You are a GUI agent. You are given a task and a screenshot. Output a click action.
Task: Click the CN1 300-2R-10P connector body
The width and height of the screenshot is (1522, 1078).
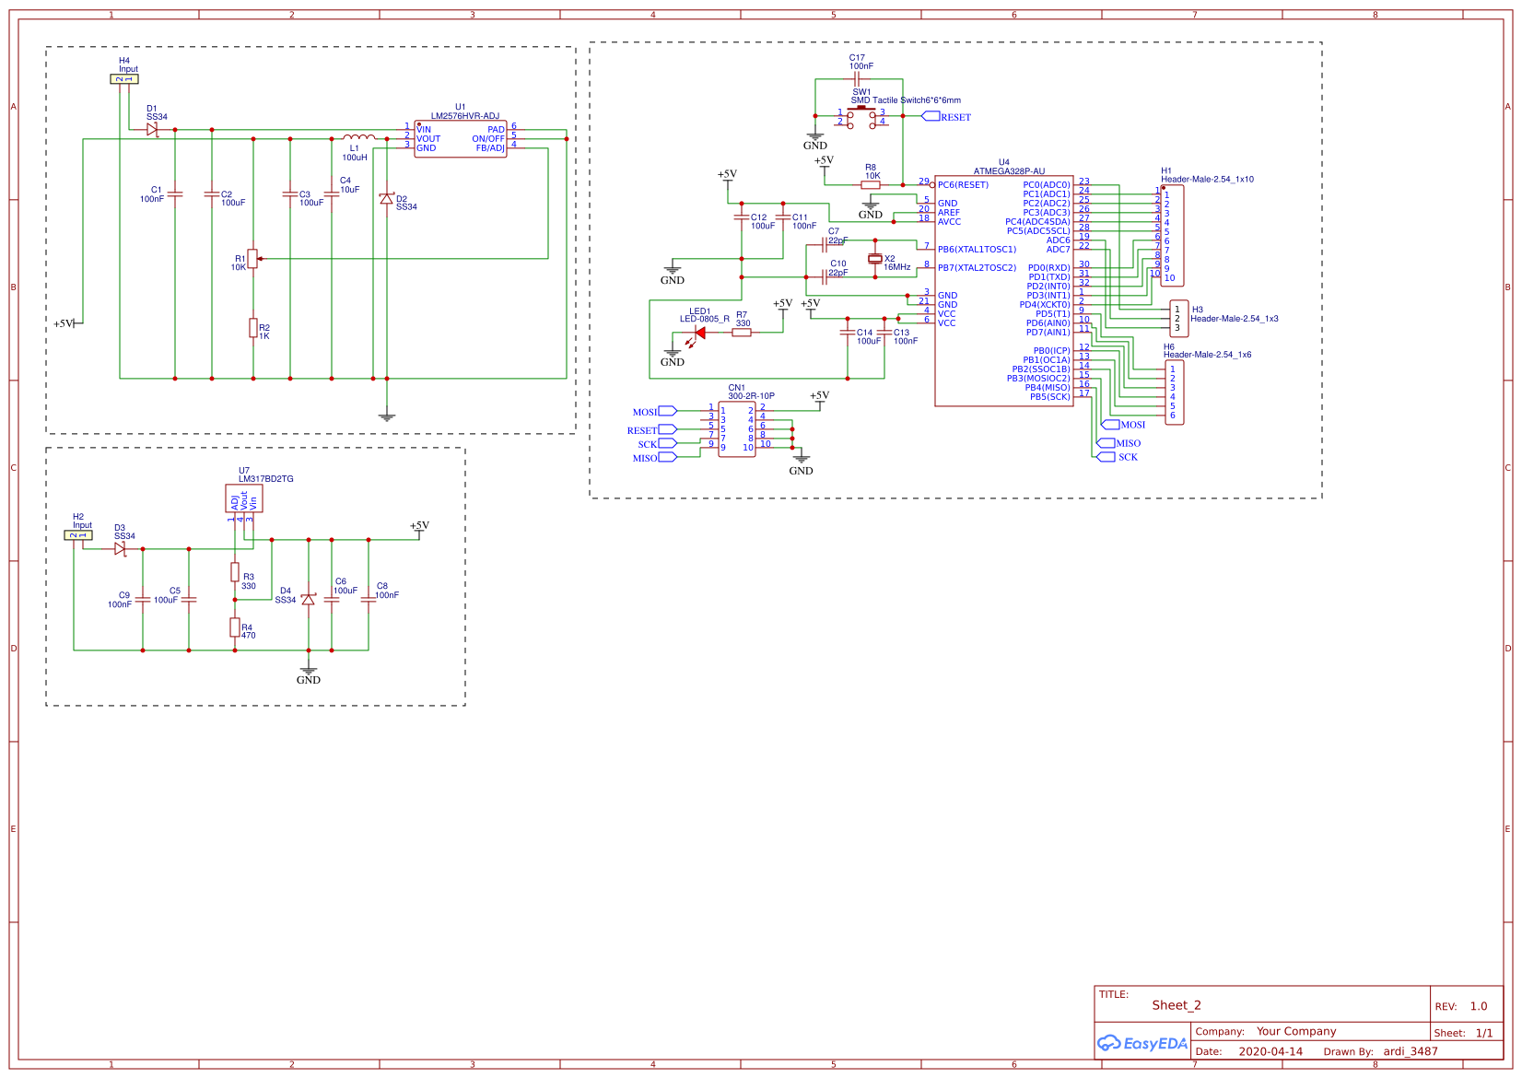pyautogui.click(x=737, y=428)
